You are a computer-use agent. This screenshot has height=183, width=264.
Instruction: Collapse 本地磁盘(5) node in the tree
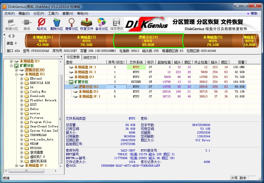tap(16, 74)
